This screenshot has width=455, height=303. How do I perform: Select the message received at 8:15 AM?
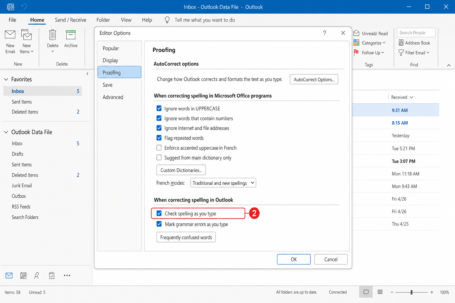395,123
